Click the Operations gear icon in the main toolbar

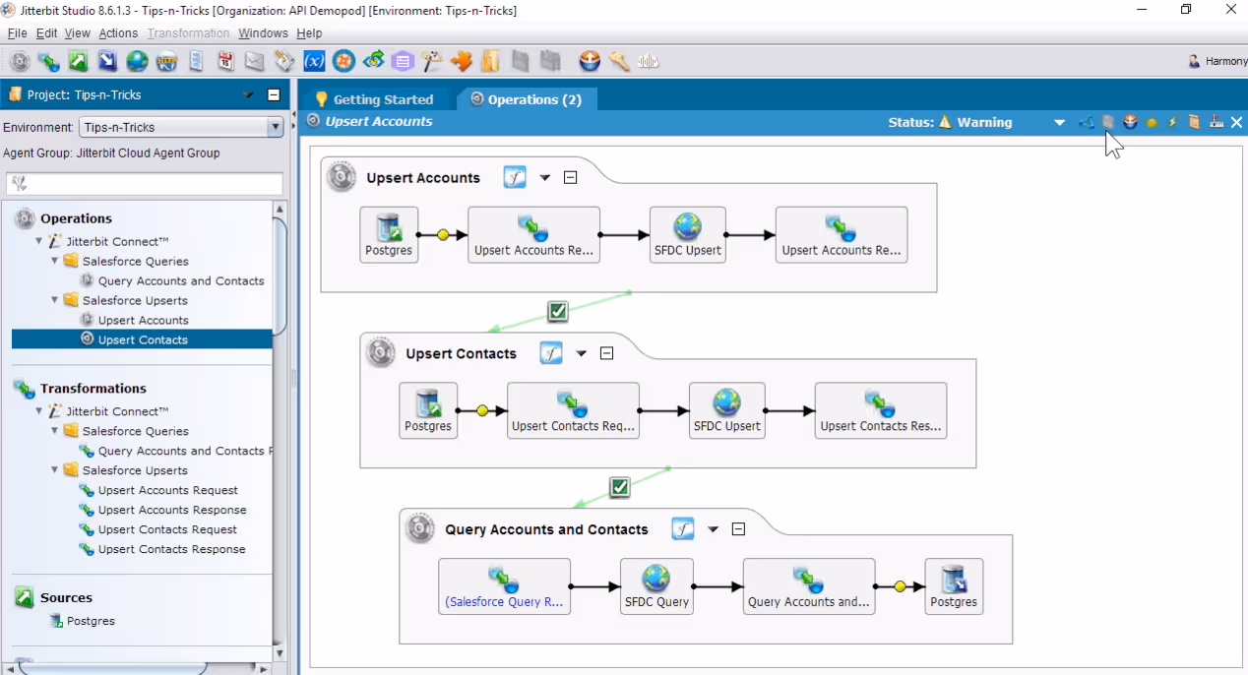[x=20, y=61]
